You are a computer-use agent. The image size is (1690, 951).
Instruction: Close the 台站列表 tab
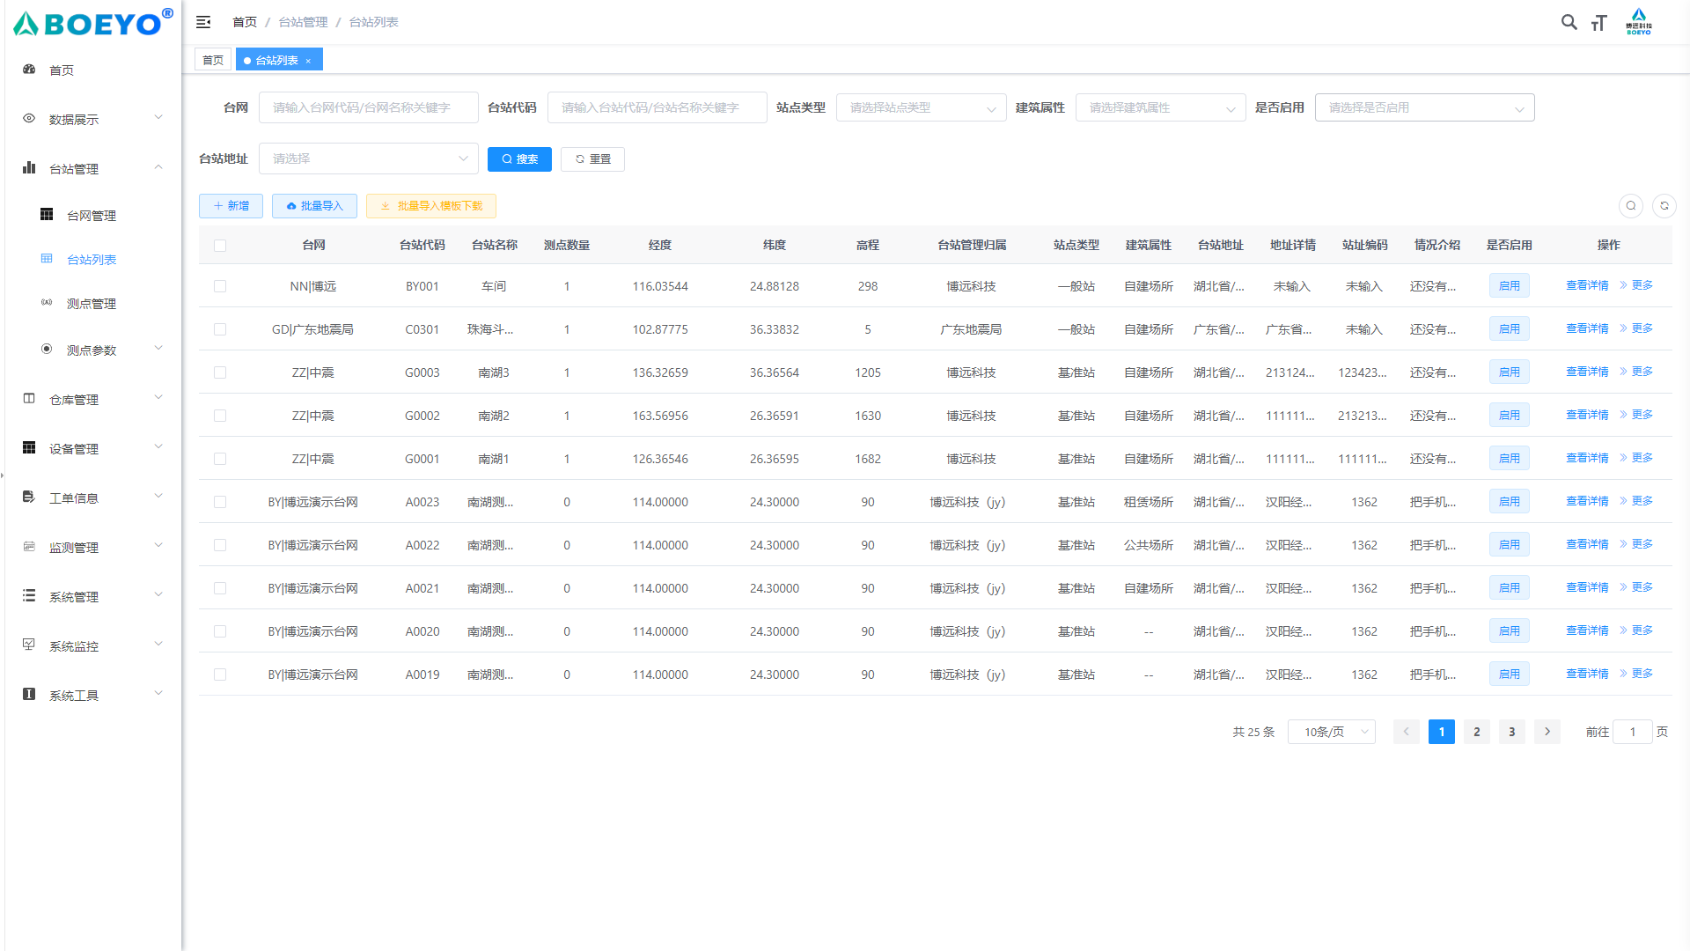[308, 61]
